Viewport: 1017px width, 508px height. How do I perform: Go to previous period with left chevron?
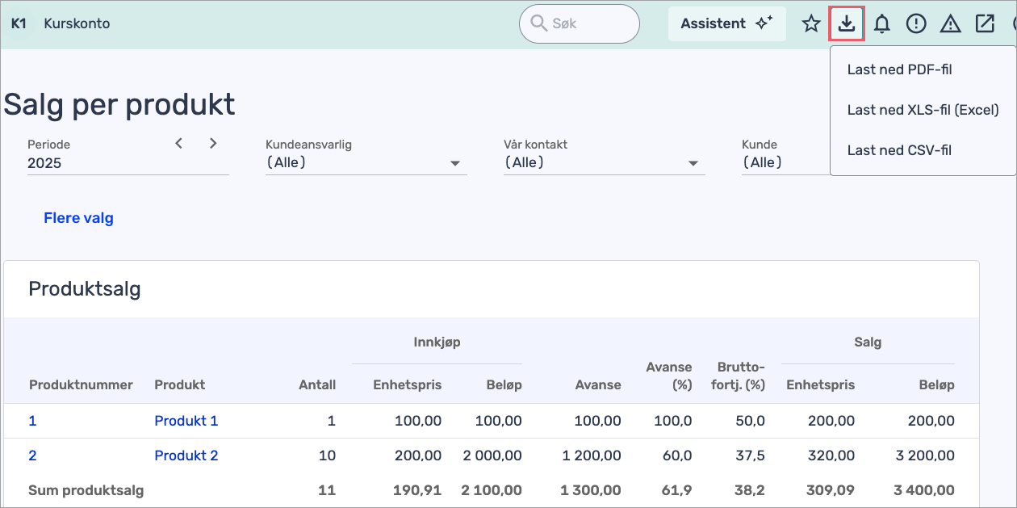click(179, 143)
